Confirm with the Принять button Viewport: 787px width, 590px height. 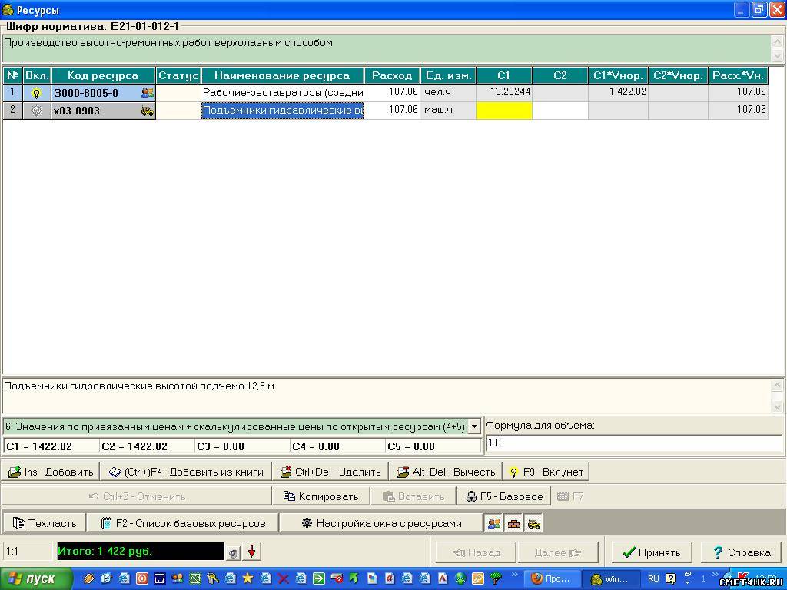click(x=652, y=552)
